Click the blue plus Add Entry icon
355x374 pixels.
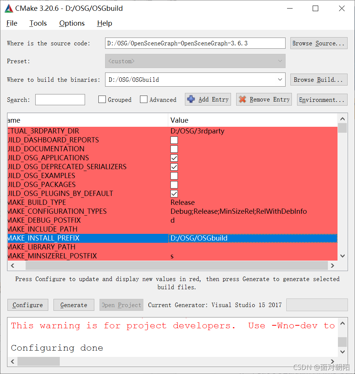tap(191, 99)
